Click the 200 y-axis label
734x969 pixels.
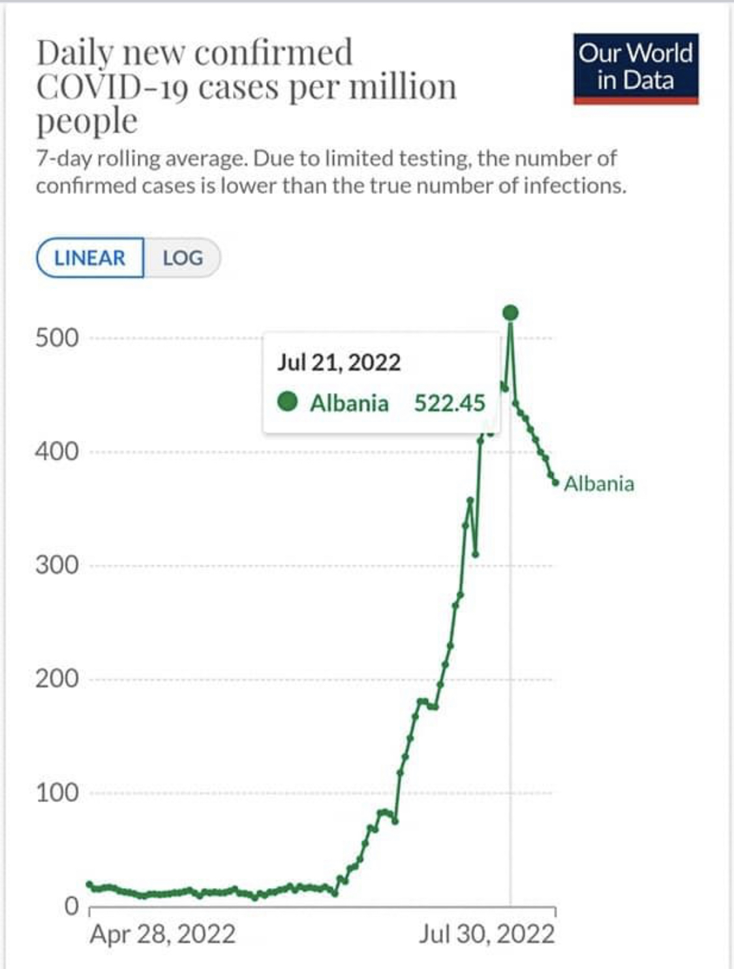coord(57,679)
